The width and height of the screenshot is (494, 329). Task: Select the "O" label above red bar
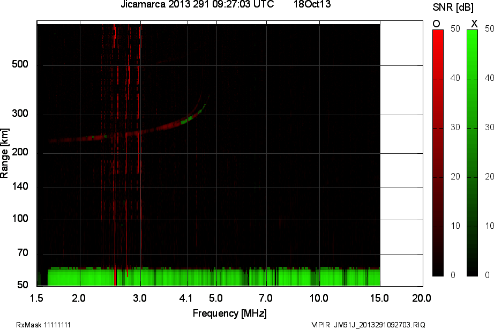pyautogui.click(x=436, y=24)
